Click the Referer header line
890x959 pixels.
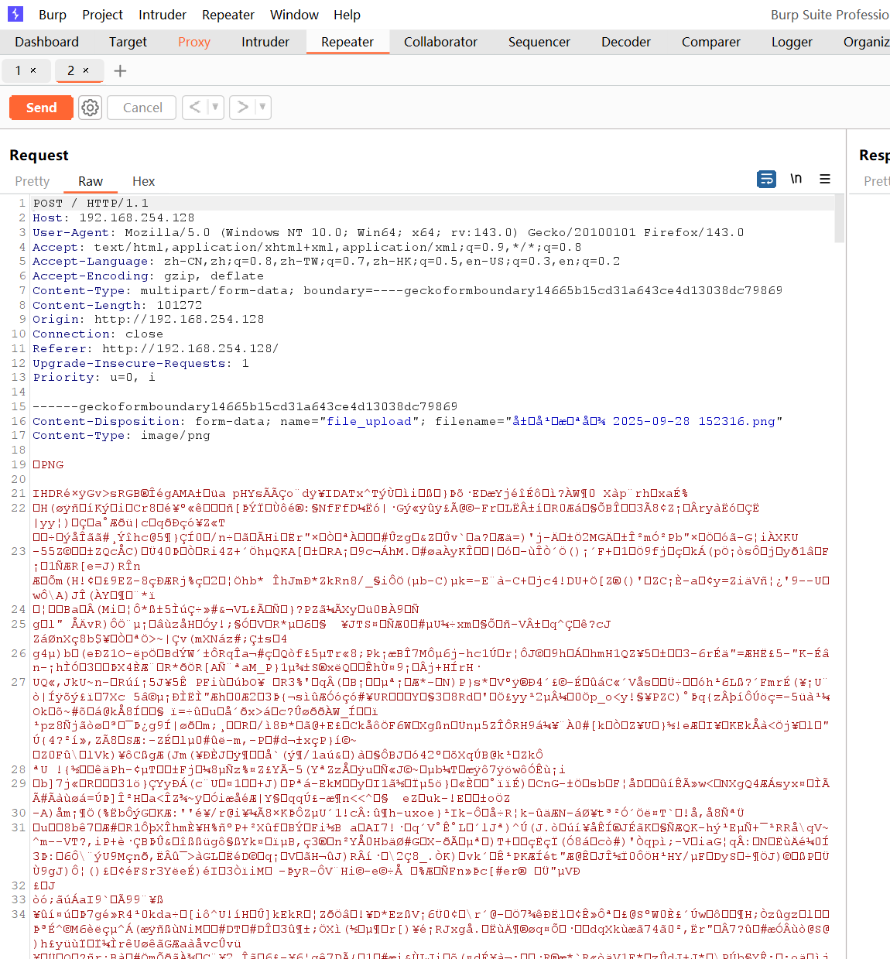pyautogui.click(x=156, y=348)
